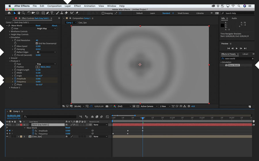Screen dimensions: 259x161
Task: Toggle the Amplitude stopwatch in Effect Controls
Action: 15,79
